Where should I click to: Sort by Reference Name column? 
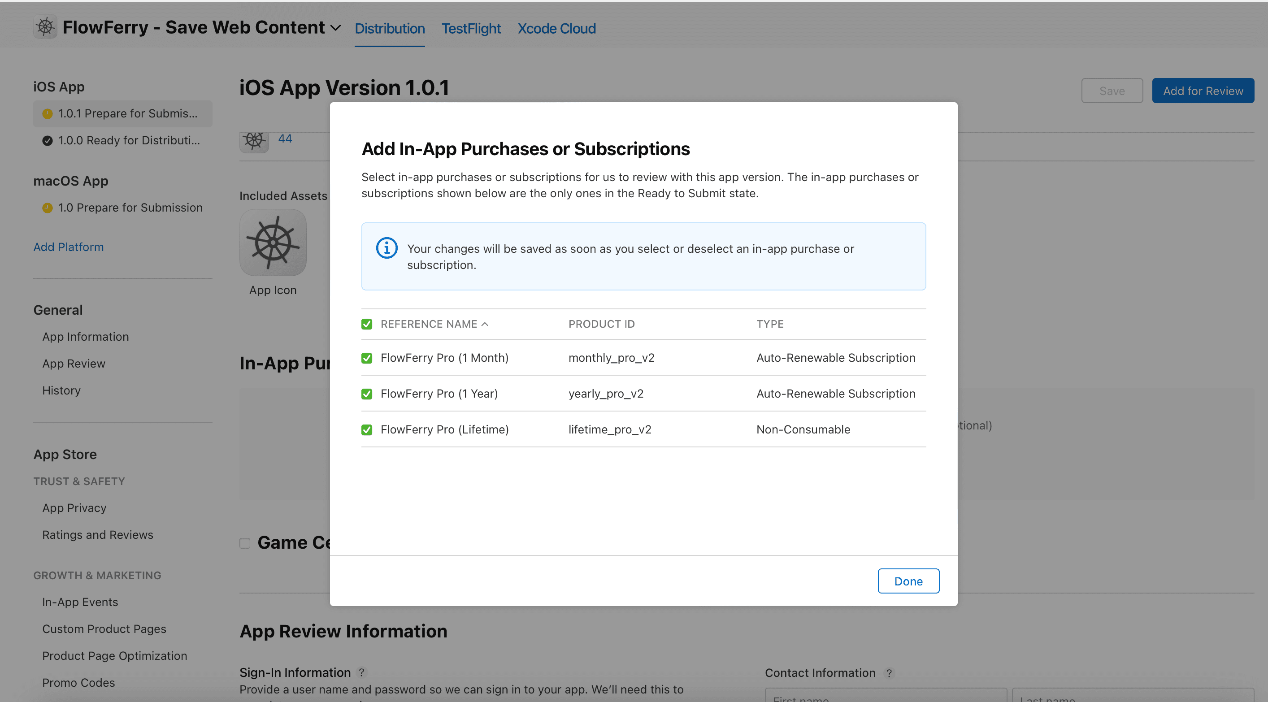tap(434, 324)
